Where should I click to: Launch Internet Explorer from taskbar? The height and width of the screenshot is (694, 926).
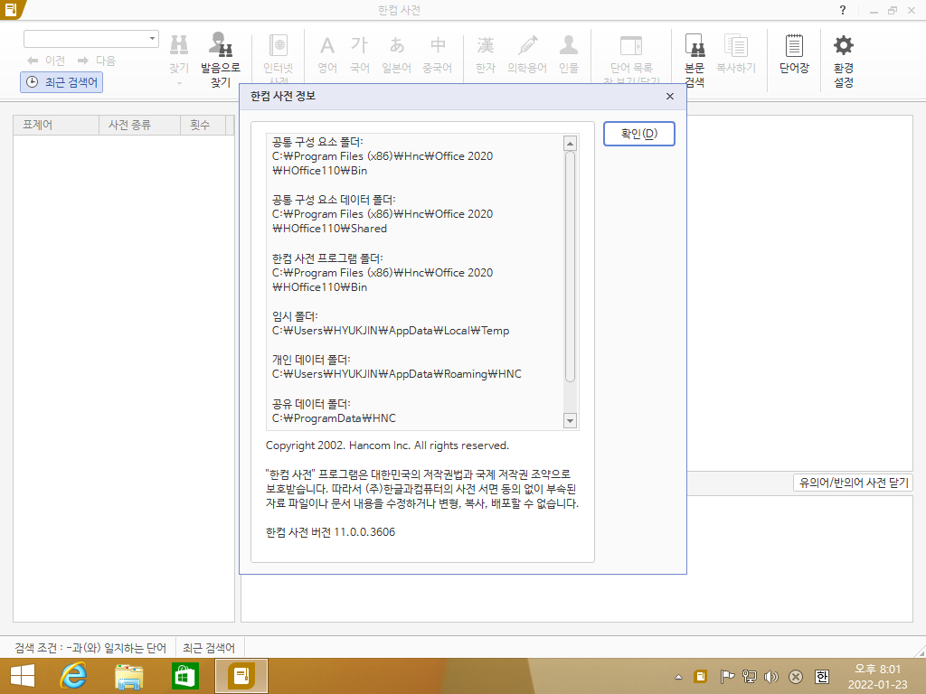pos(73,676)
